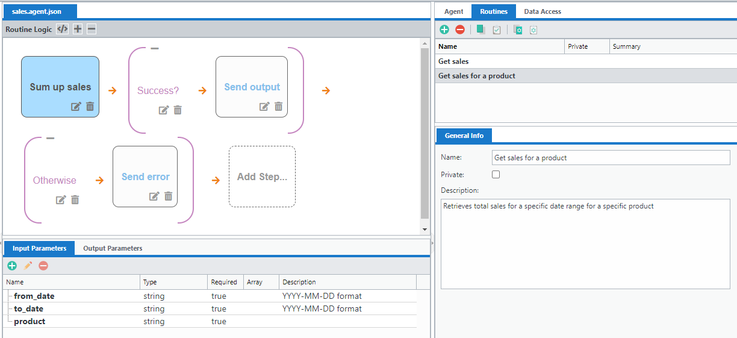Edit input parameter with pencil icon
Screen dimensions: 737x338
(x=28, y=266)
